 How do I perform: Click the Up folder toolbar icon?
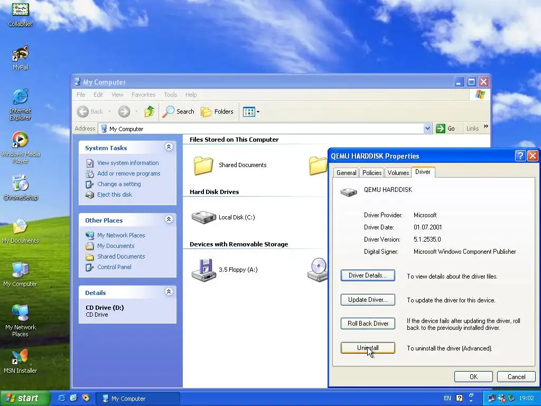click(150, 112)
